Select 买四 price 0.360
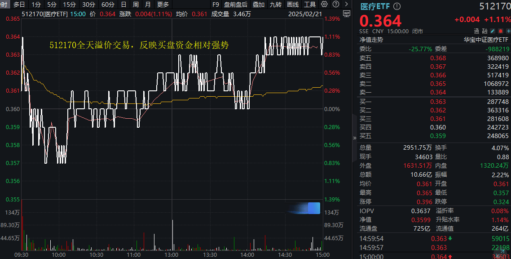511x259 pixels. pyautogui.click(x=438, y=127)
